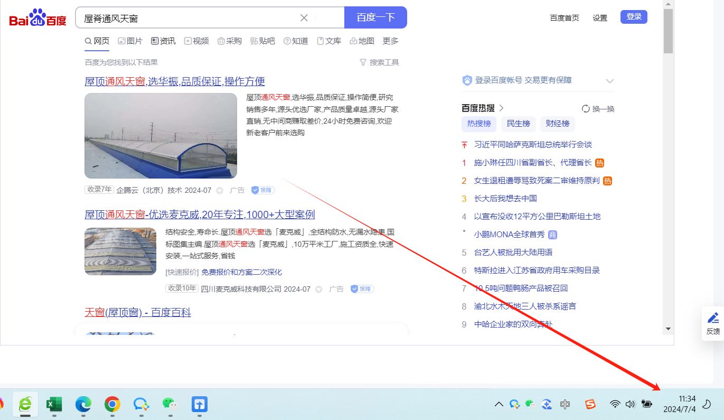Open 搜索工具 filter options

click(x=379, y=62)
